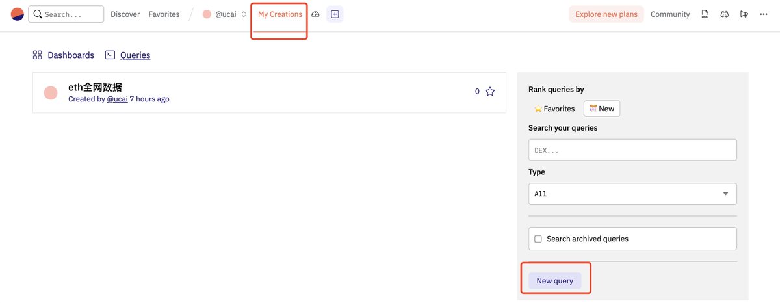Click Explore new plans button
Screen dimensions: 780x303
coord(606,14)
